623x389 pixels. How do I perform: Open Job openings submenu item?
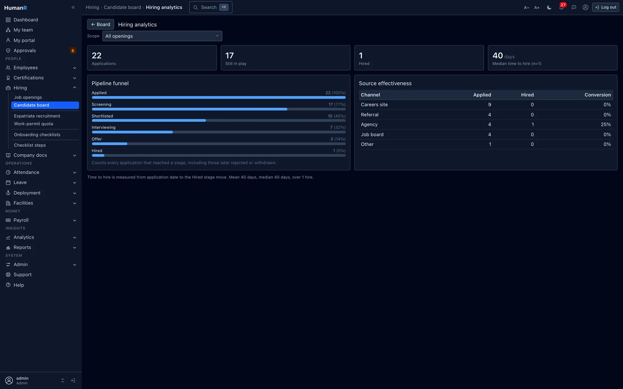point(45,97)
